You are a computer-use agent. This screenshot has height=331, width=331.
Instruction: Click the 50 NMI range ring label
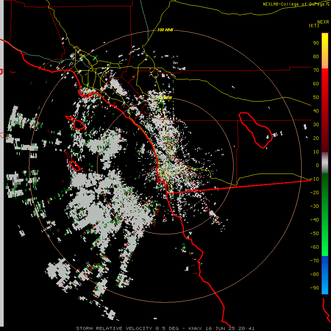point(165,98)
